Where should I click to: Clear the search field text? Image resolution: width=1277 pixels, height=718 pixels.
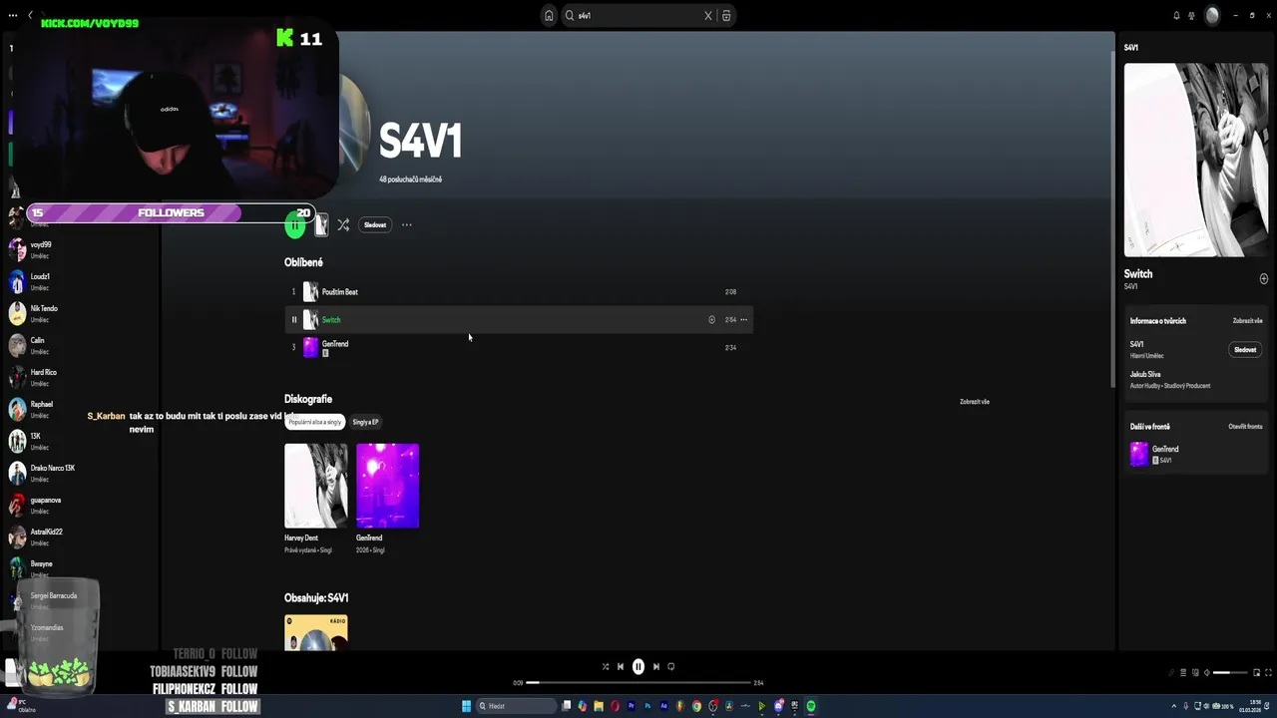(708, 15)
